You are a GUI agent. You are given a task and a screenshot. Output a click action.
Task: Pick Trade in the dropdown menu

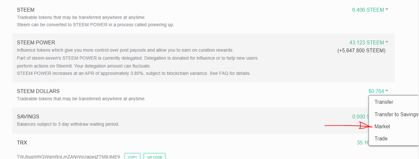tap(381, 138)
